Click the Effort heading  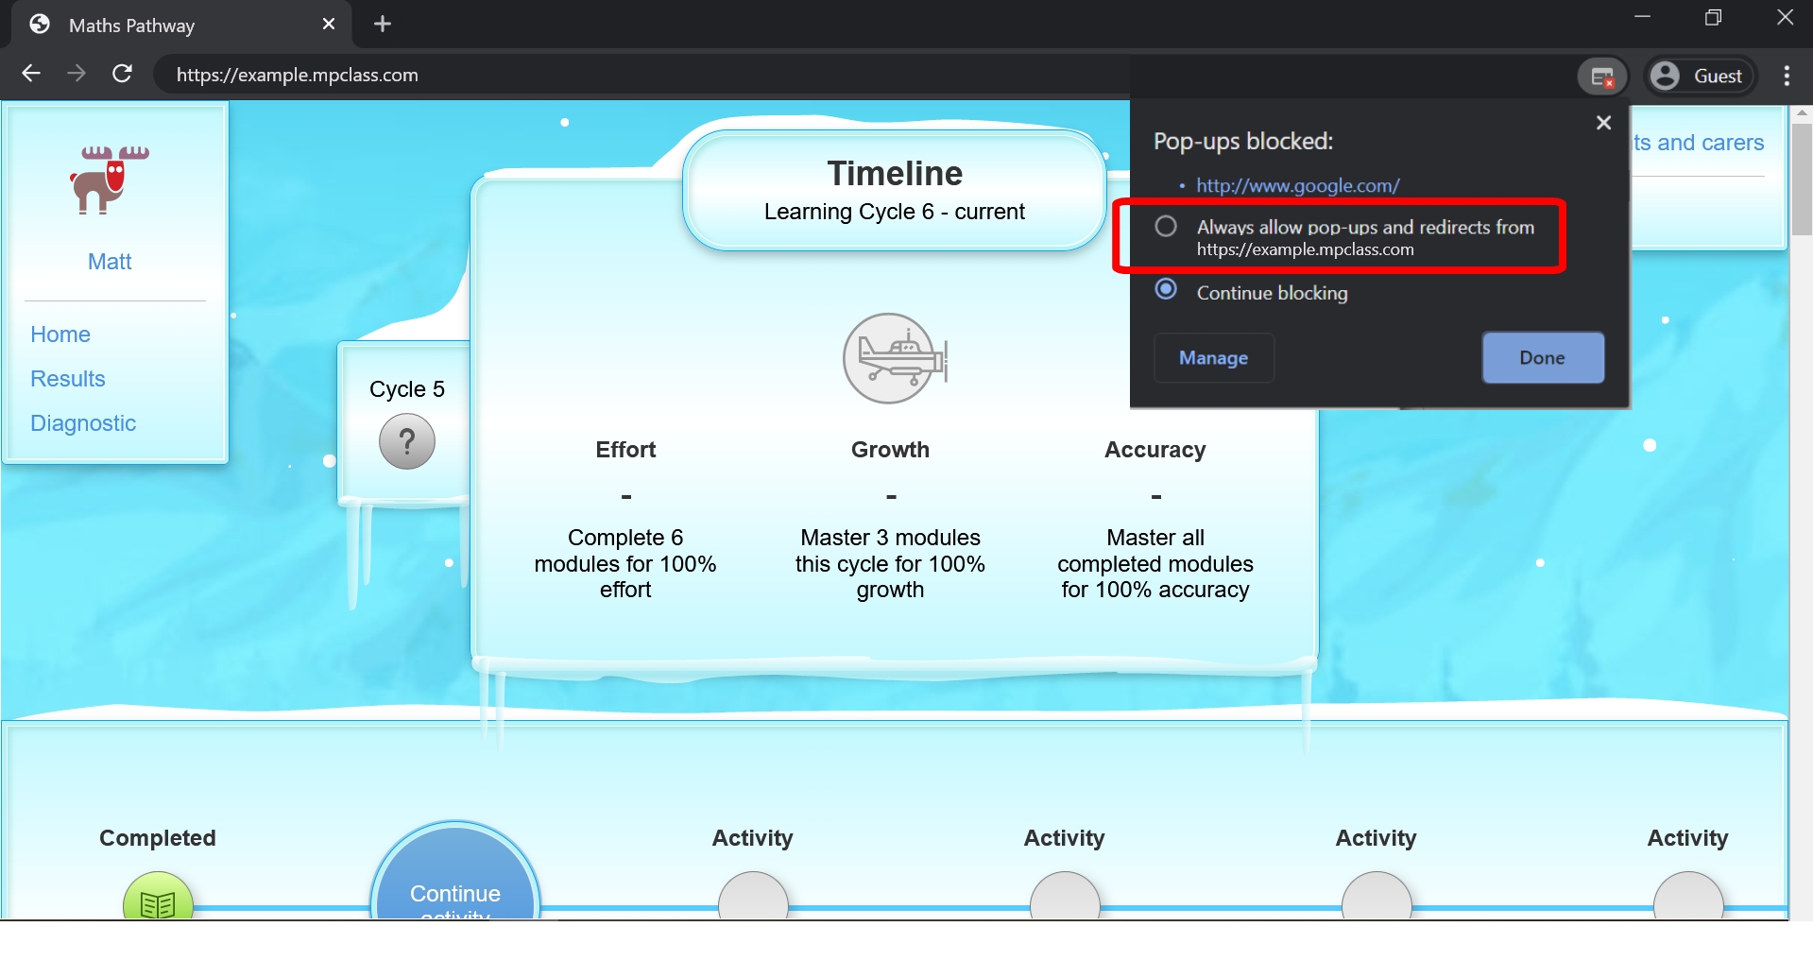coord(625,450)
